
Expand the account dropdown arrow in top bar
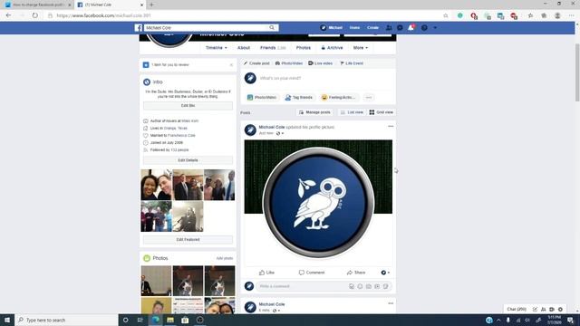tap(435, 28)
